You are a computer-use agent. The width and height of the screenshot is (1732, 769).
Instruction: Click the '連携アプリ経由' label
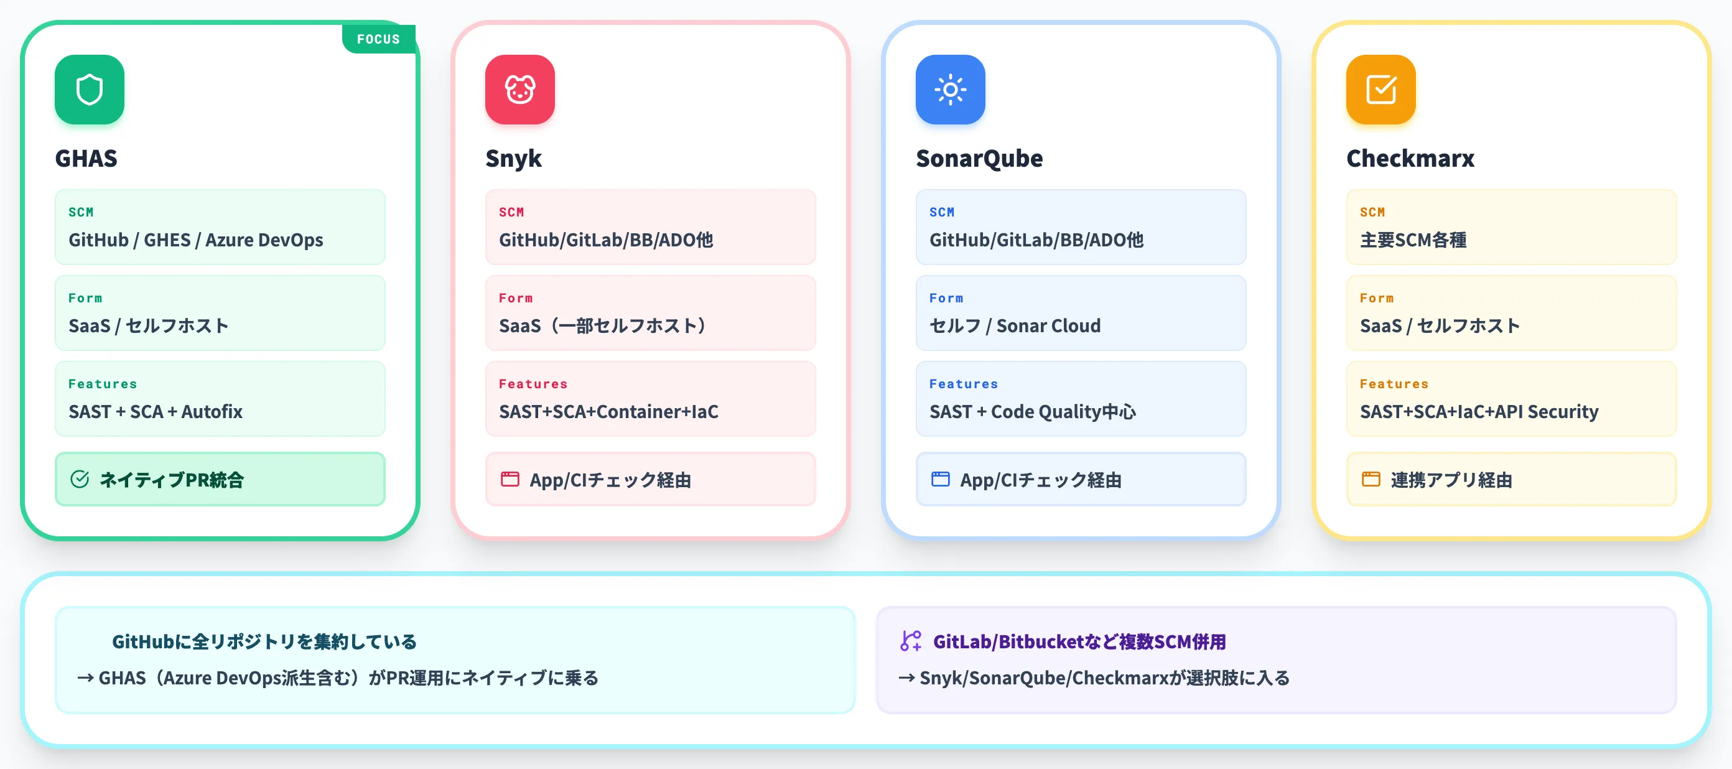pos(1451,480)
